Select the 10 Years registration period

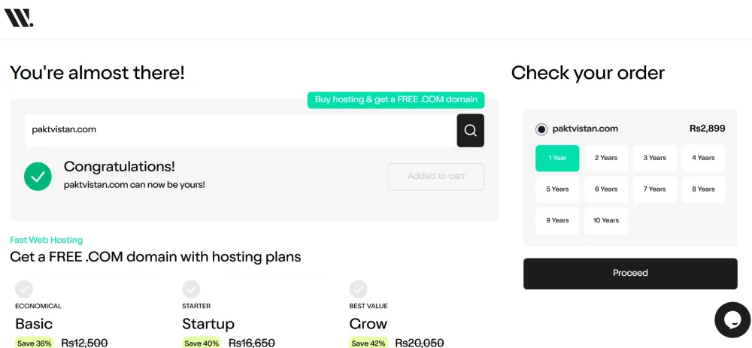coord(605,220)
